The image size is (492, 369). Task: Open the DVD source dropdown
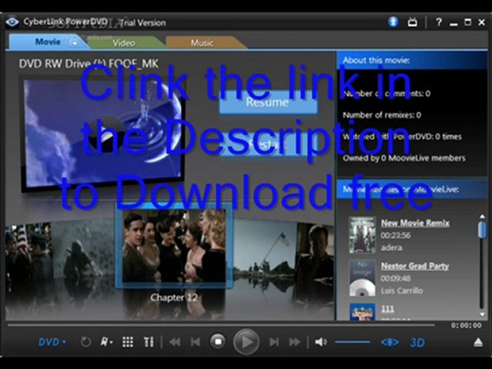[52, 342]
